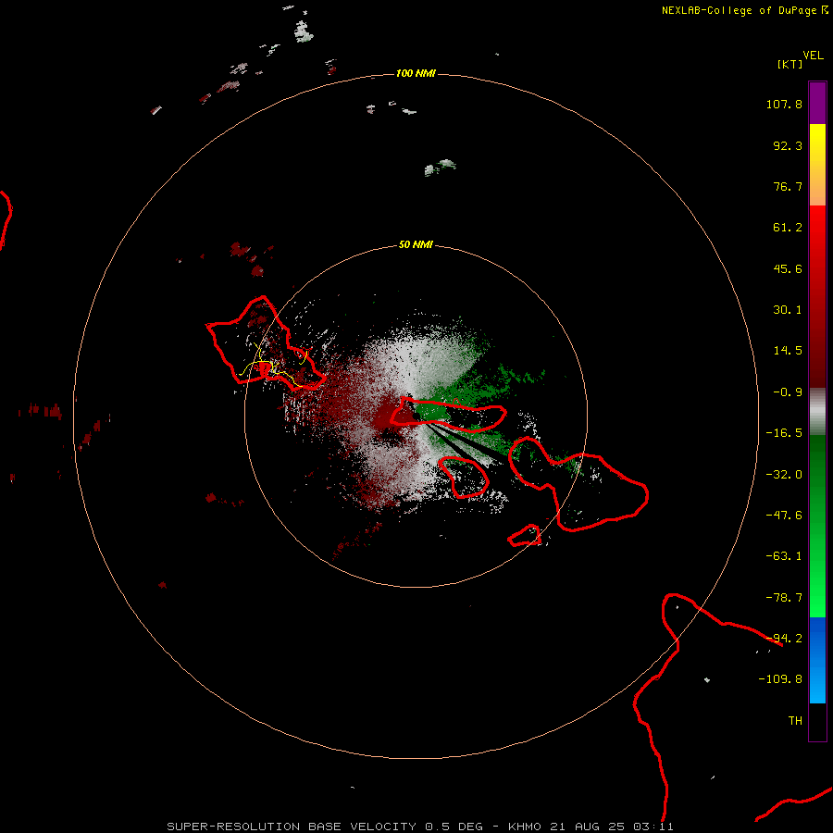Click the Maui island outline
Screen dimensions: 833x833
pos(578,484)
